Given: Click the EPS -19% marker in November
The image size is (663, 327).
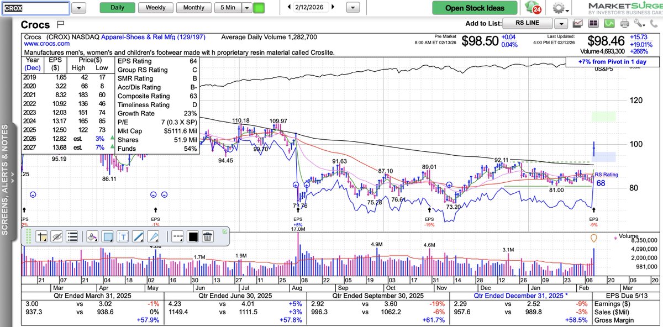Looking at the screenshot, I should pyautogui.click(x=430, y=223).
